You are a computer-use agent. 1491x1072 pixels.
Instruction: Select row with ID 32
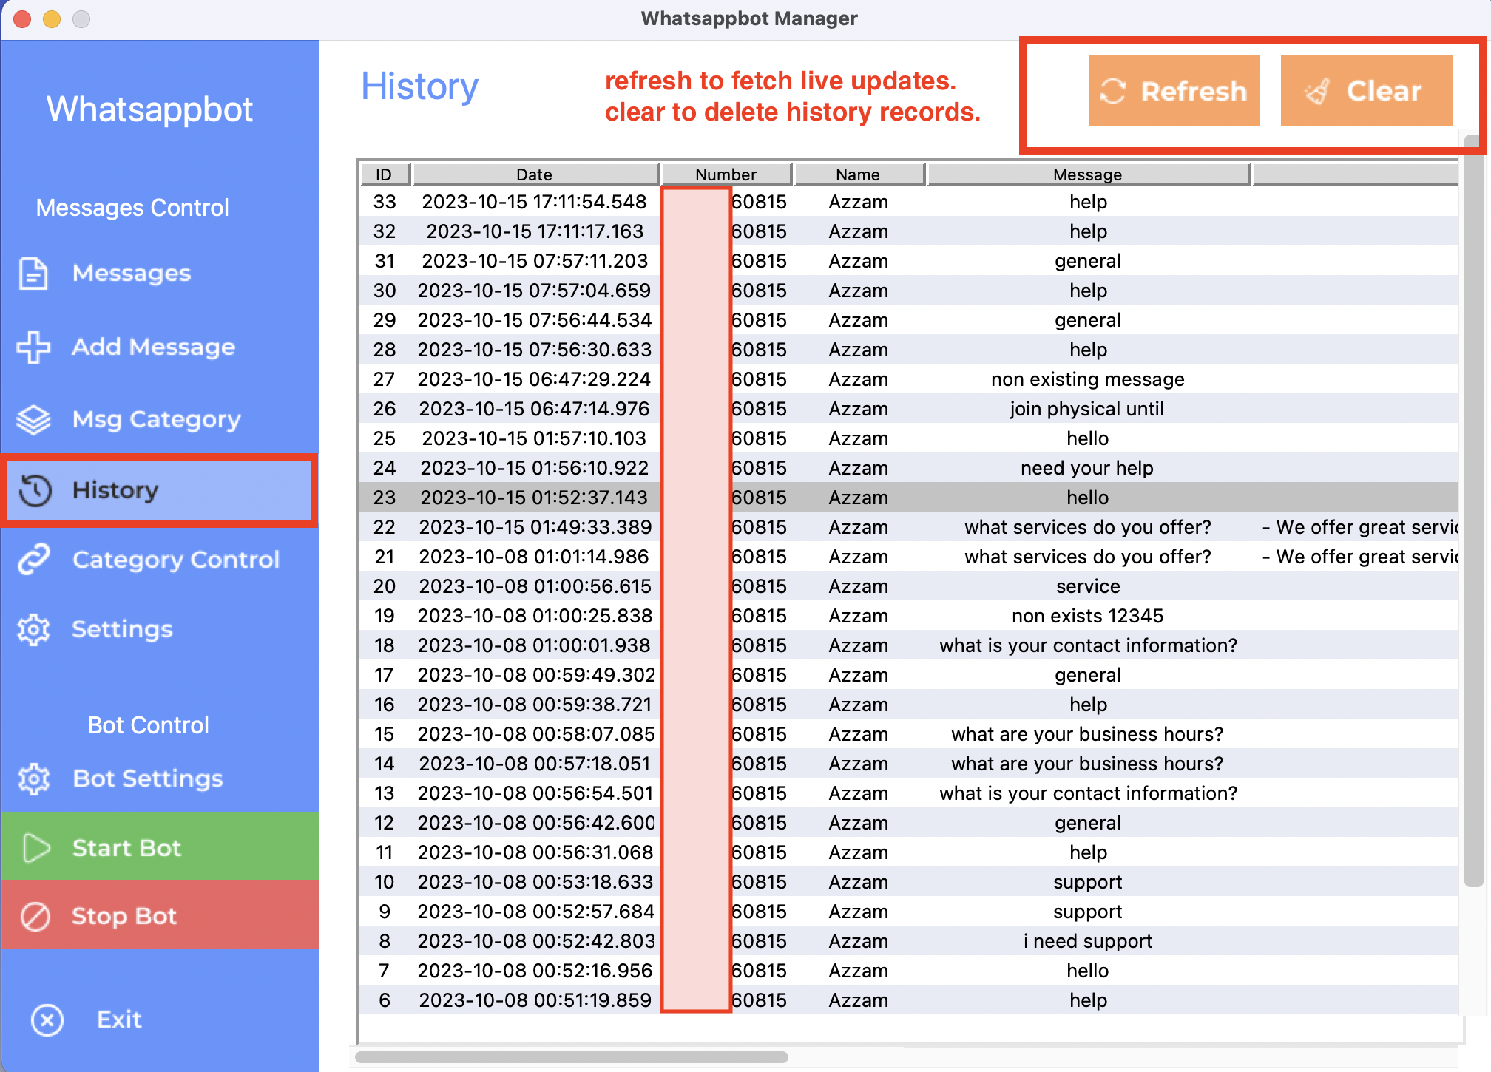pos(909,231)
